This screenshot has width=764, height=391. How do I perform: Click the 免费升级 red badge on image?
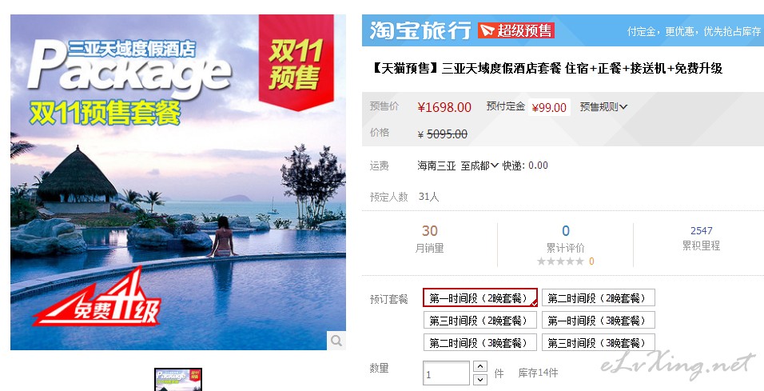pyautogui.click(x=97, y=298)
